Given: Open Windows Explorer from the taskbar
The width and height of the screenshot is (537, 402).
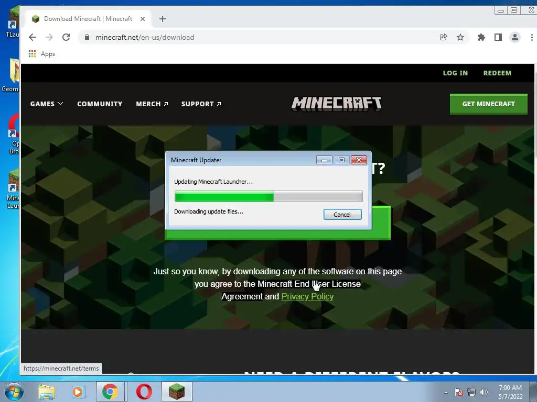Looking at the screenshot, I should (47, 392).
